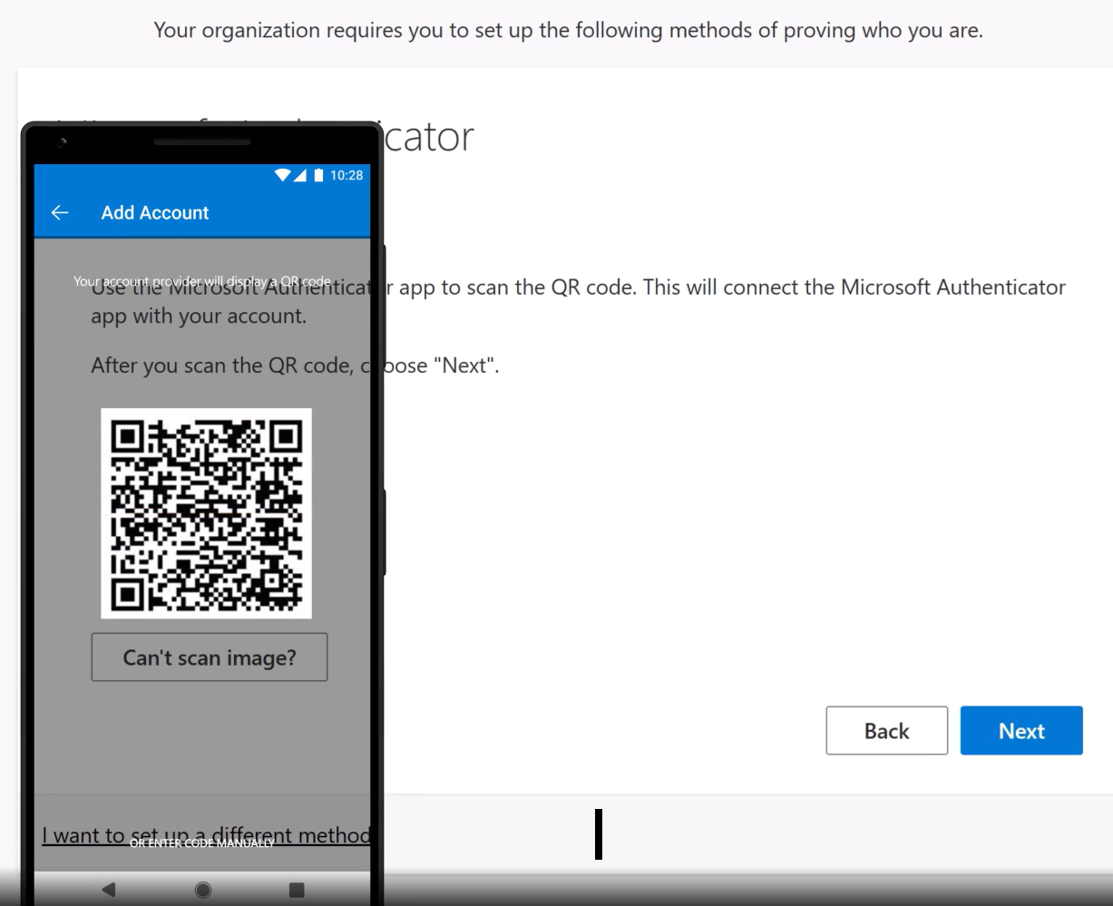
Task: Go back using the Add Account arrow
Action: 60,212
